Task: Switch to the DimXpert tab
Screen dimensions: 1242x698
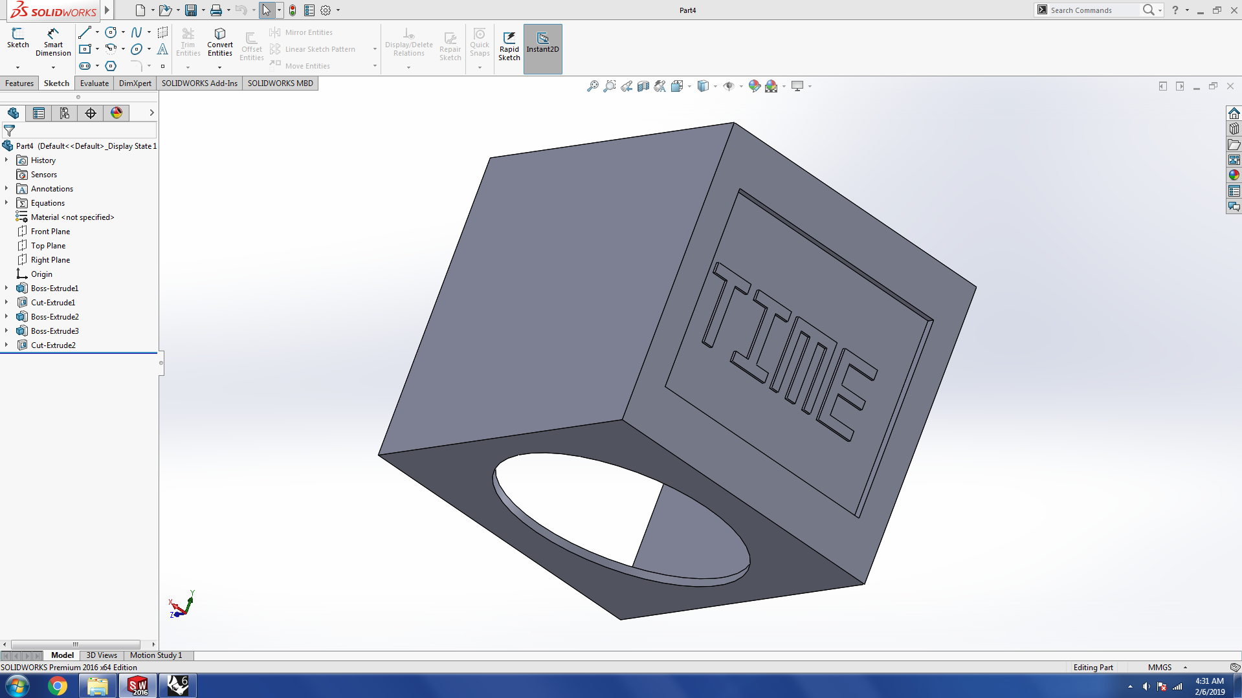Action: click(135, 83)
